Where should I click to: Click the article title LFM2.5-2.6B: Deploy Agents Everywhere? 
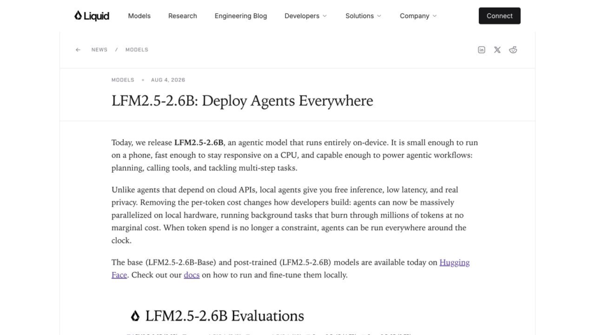point(242,101)
